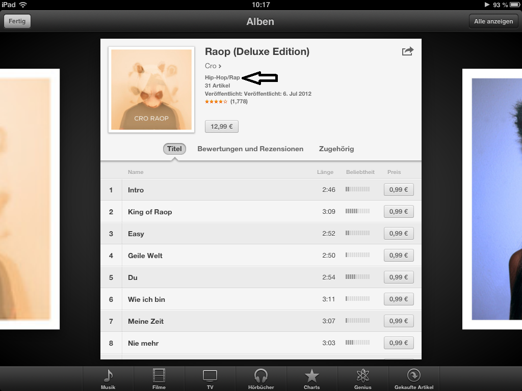Buy the album for 12,99 €

(x=221, y=126)
